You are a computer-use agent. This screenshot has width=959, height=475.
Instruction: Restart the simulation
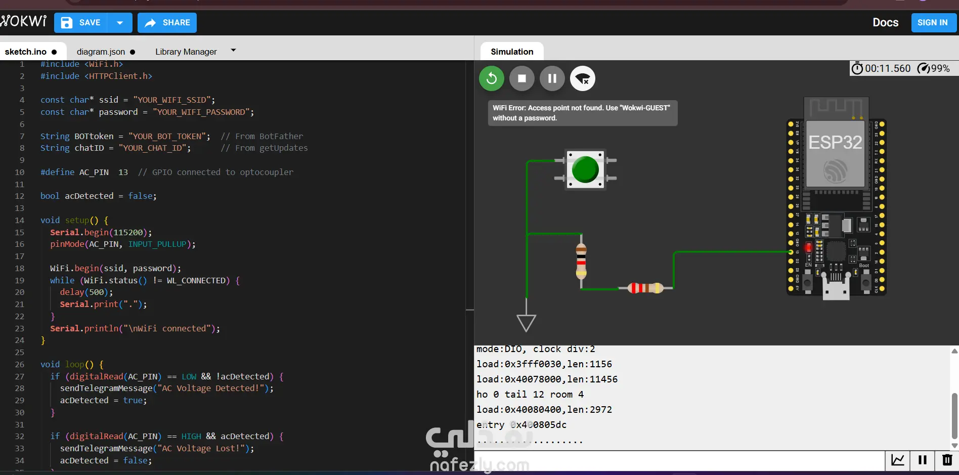(x=492, y=78)
